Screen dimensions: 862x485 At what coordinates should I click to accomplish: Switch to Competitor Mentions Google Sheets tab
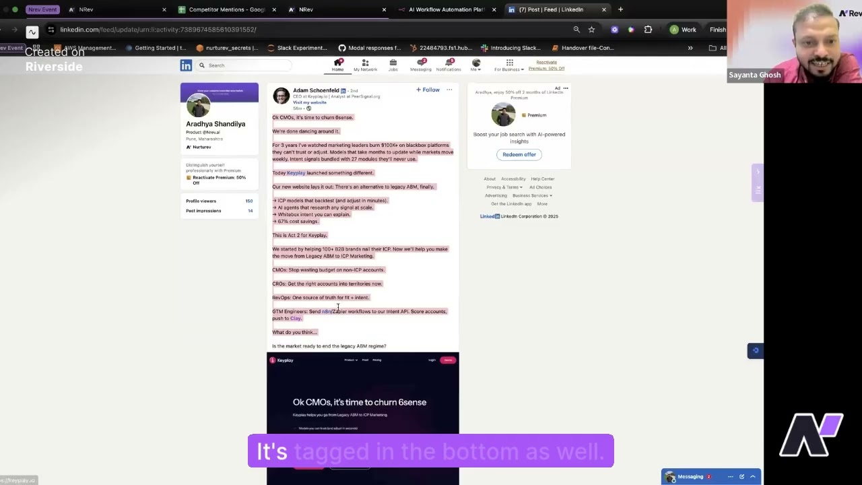[x=226, y=9]
